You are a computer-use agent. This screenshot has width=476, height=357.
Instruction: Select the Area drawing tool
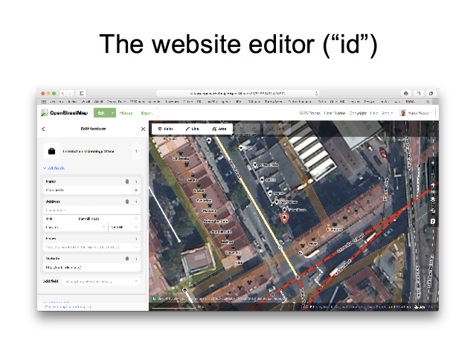tap(219, 129)
